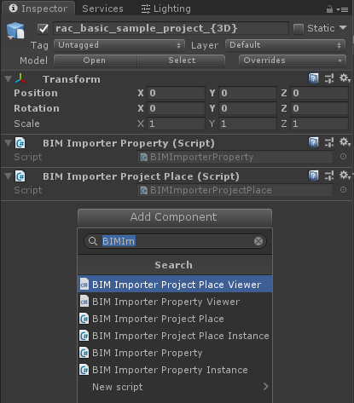Viewport: 354px width, 403px height.
Task: Click BIM Importer Project Place script icon
Action: 20,176
